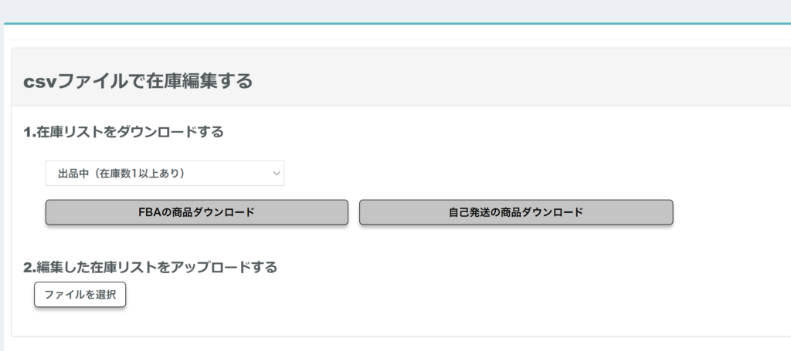
Task: Open the 出品中（在庫数1以上あり） dropdown
Action: 164,174
